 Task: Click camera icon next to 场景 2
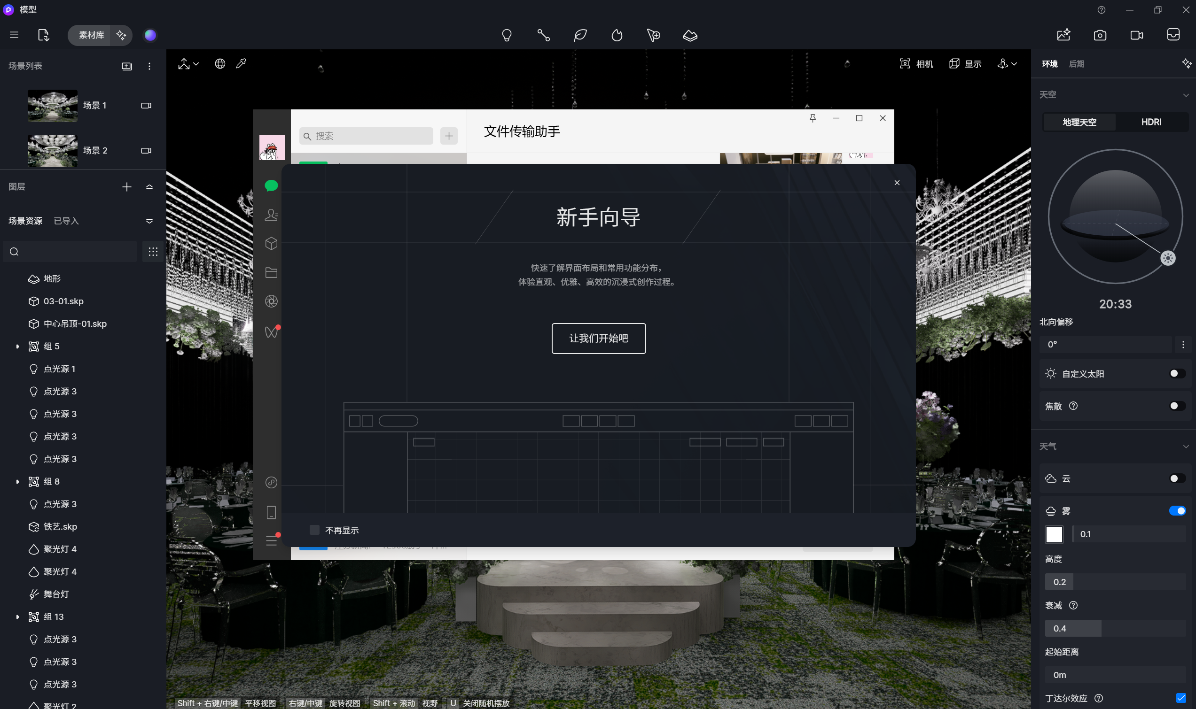click(146, 151)
